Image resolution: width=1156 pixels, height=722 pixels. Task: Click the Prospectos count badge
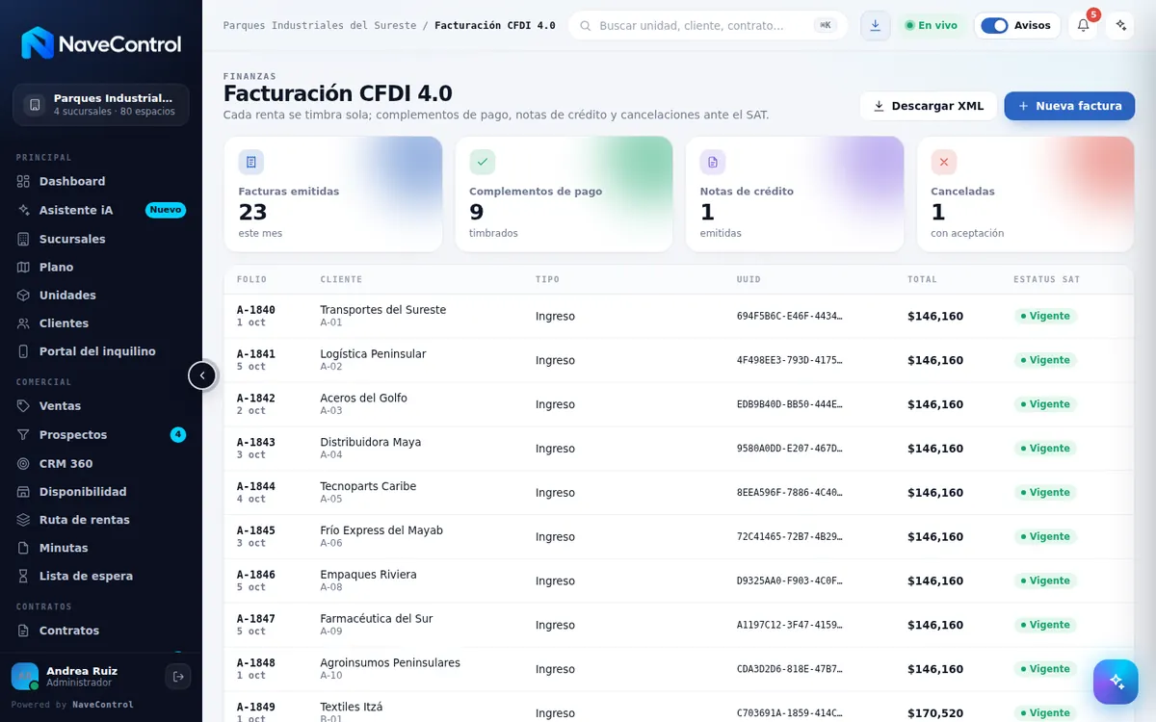[x=178, y=435]
